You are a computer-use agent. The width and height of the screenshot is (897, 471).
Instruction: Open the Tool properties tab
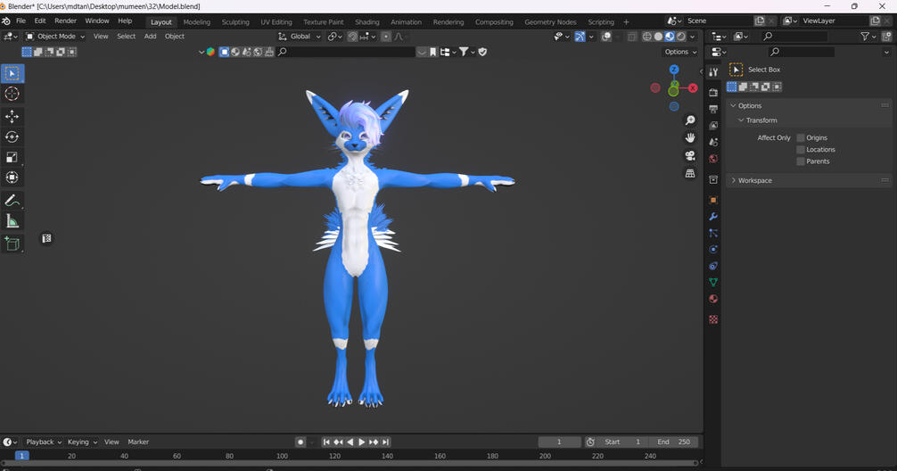click(x=713, y=72)
